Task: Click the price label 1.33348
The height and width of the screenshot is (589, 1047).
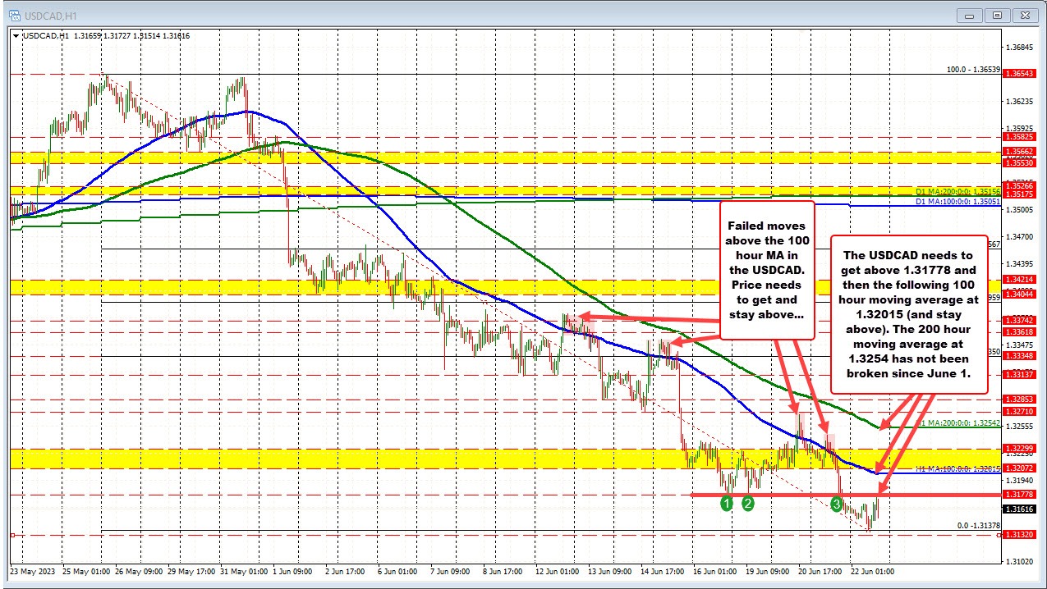Action: pyautogui.click(x=1017, y=355)
